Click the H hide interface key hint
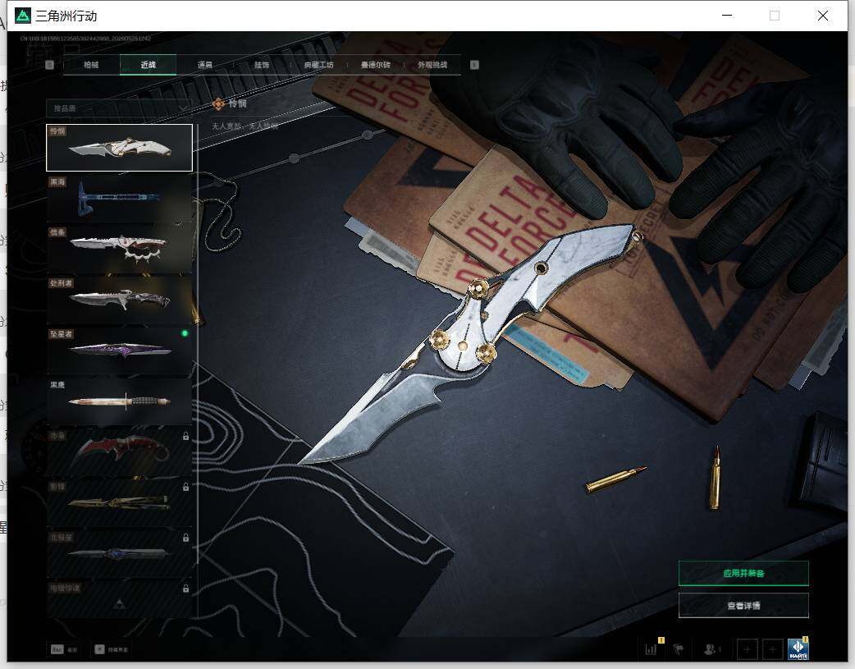The width and height of the screenshot is (855, 669). (111, 649)
